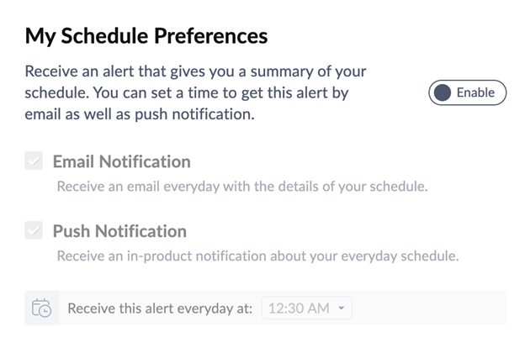Click the summary of your schedule description paragraph
Screen dimensions: 525x348
tap(195, 92)
